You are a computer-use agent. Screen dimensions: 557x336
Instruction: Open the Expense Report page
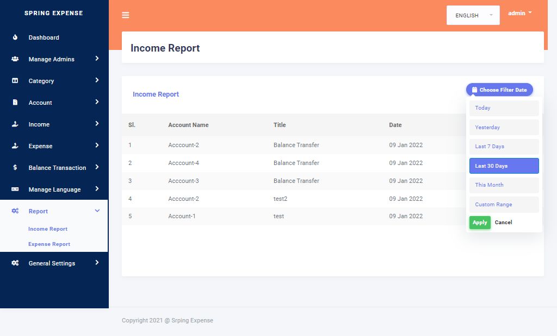[x=49, y=244]
